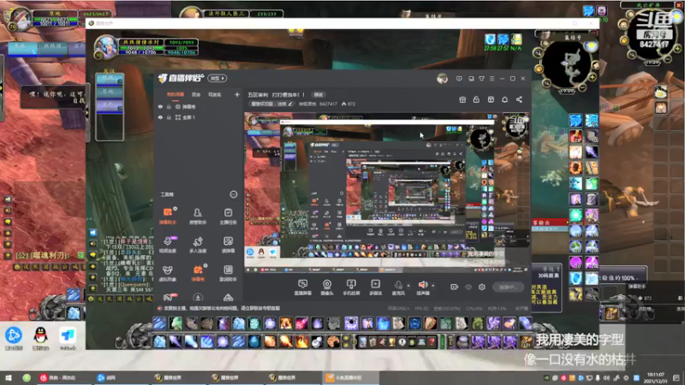Screen dimensions: 685x385
Task: Add 多媒体 media source
Action: tap(375, 287)
